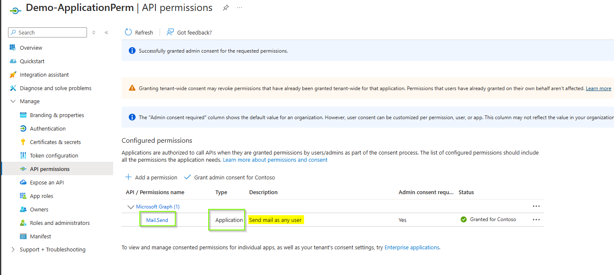
Task: Click the blue info icon in success banner
Action: pyautogui.click(x=132, y=51)
